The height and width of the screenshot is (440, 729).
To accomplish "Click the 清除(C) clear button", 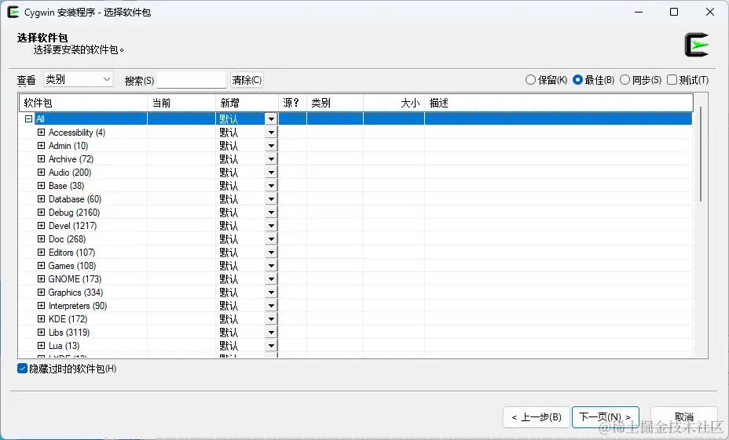I will [x=247, y=80].
